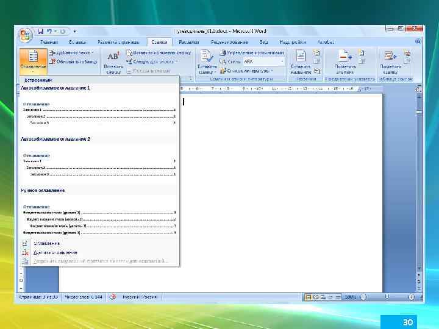The image size is (439, 329).
Task: Switch to Разметка страницы tab
Action: point(118,42)
